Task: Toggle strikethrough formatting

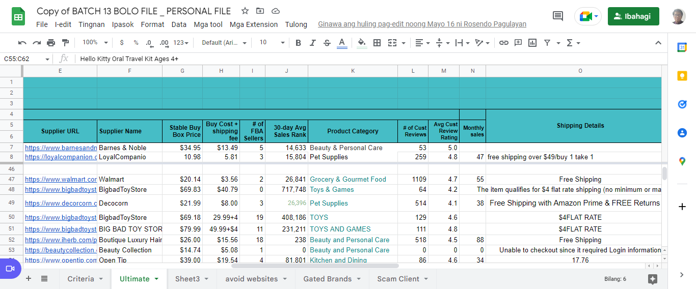Action: click(327, 43)
